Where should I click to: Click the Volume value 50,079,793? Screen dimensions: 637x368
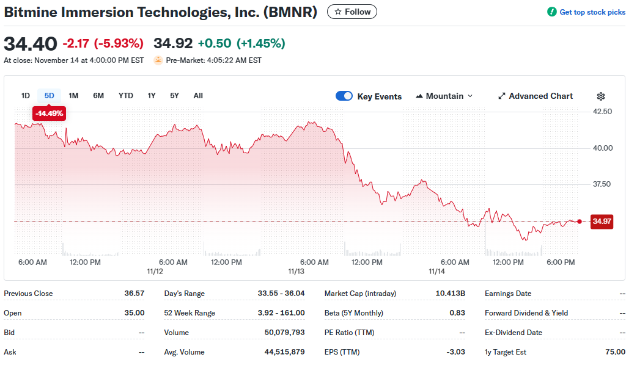click(x=284, y=332)
